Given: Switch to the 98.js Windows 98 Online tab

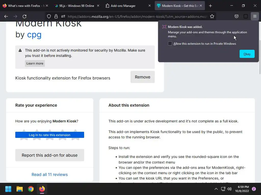Looking at the screenshot, I should (76, 6).
